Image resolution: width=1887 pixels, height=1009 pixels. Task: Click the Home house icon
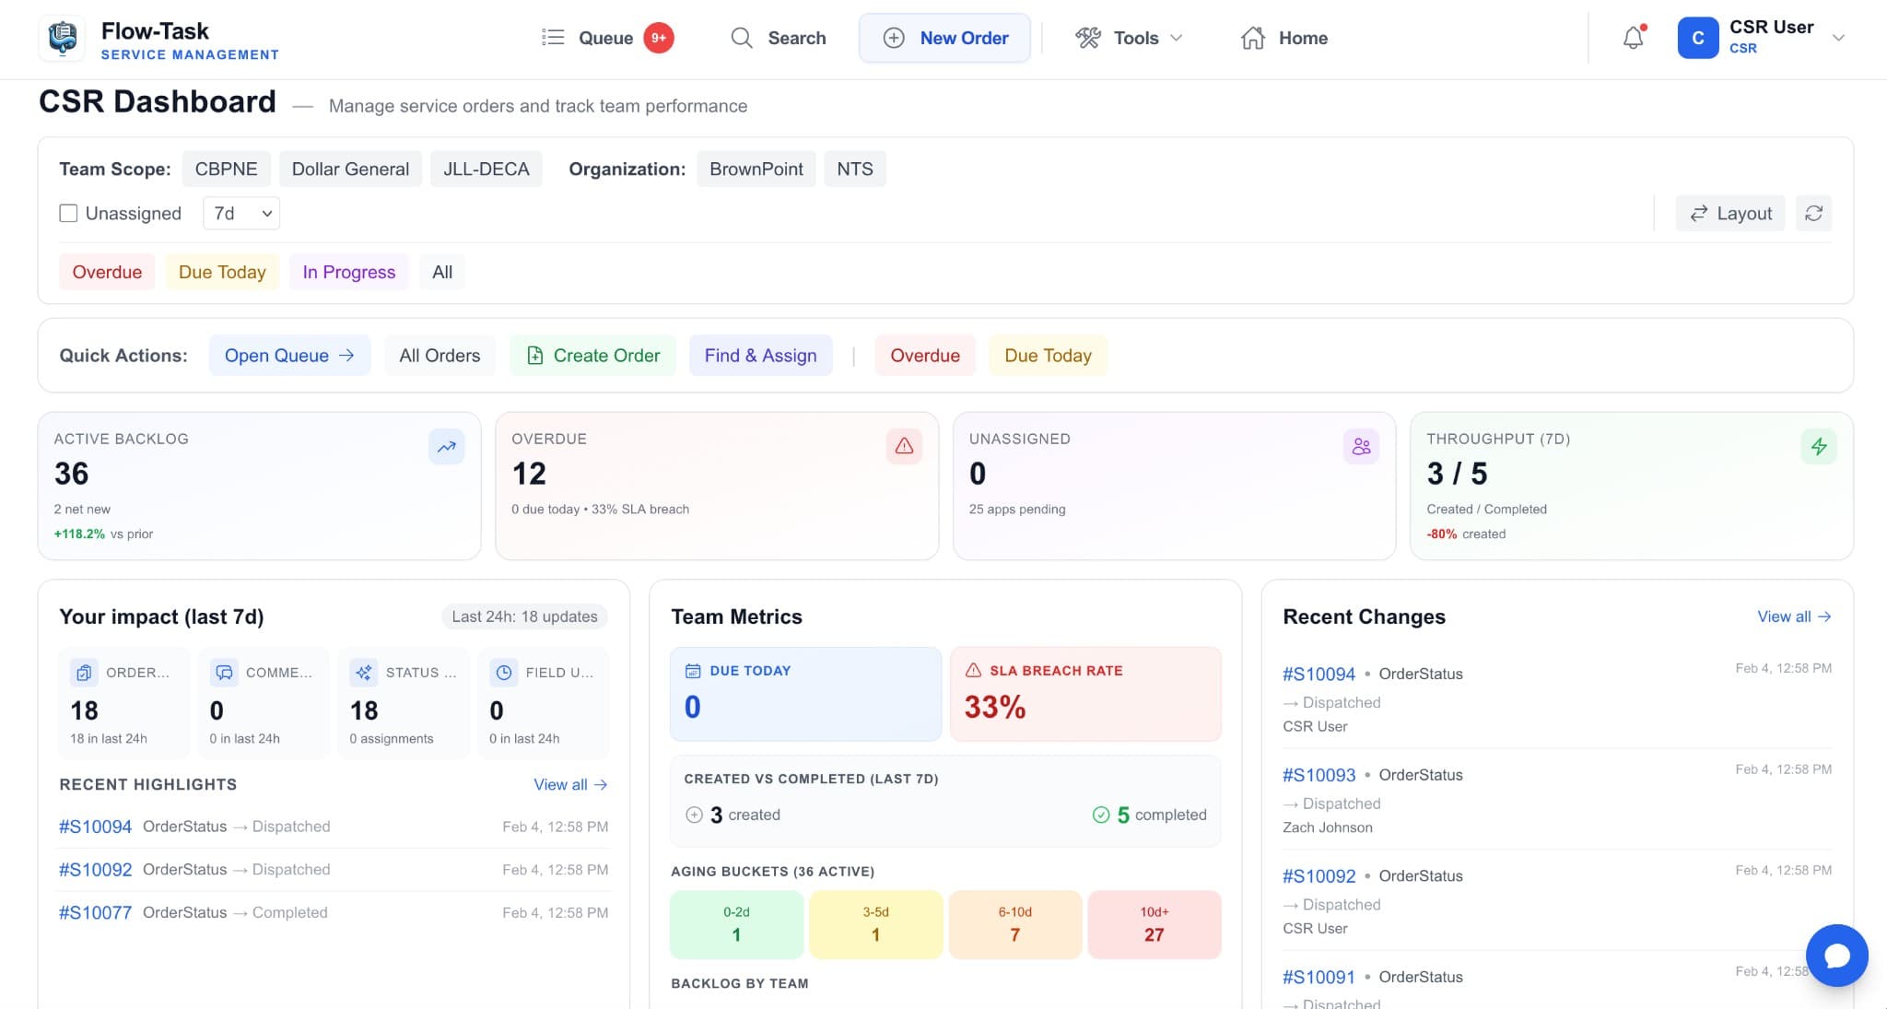pos(1253,38)
